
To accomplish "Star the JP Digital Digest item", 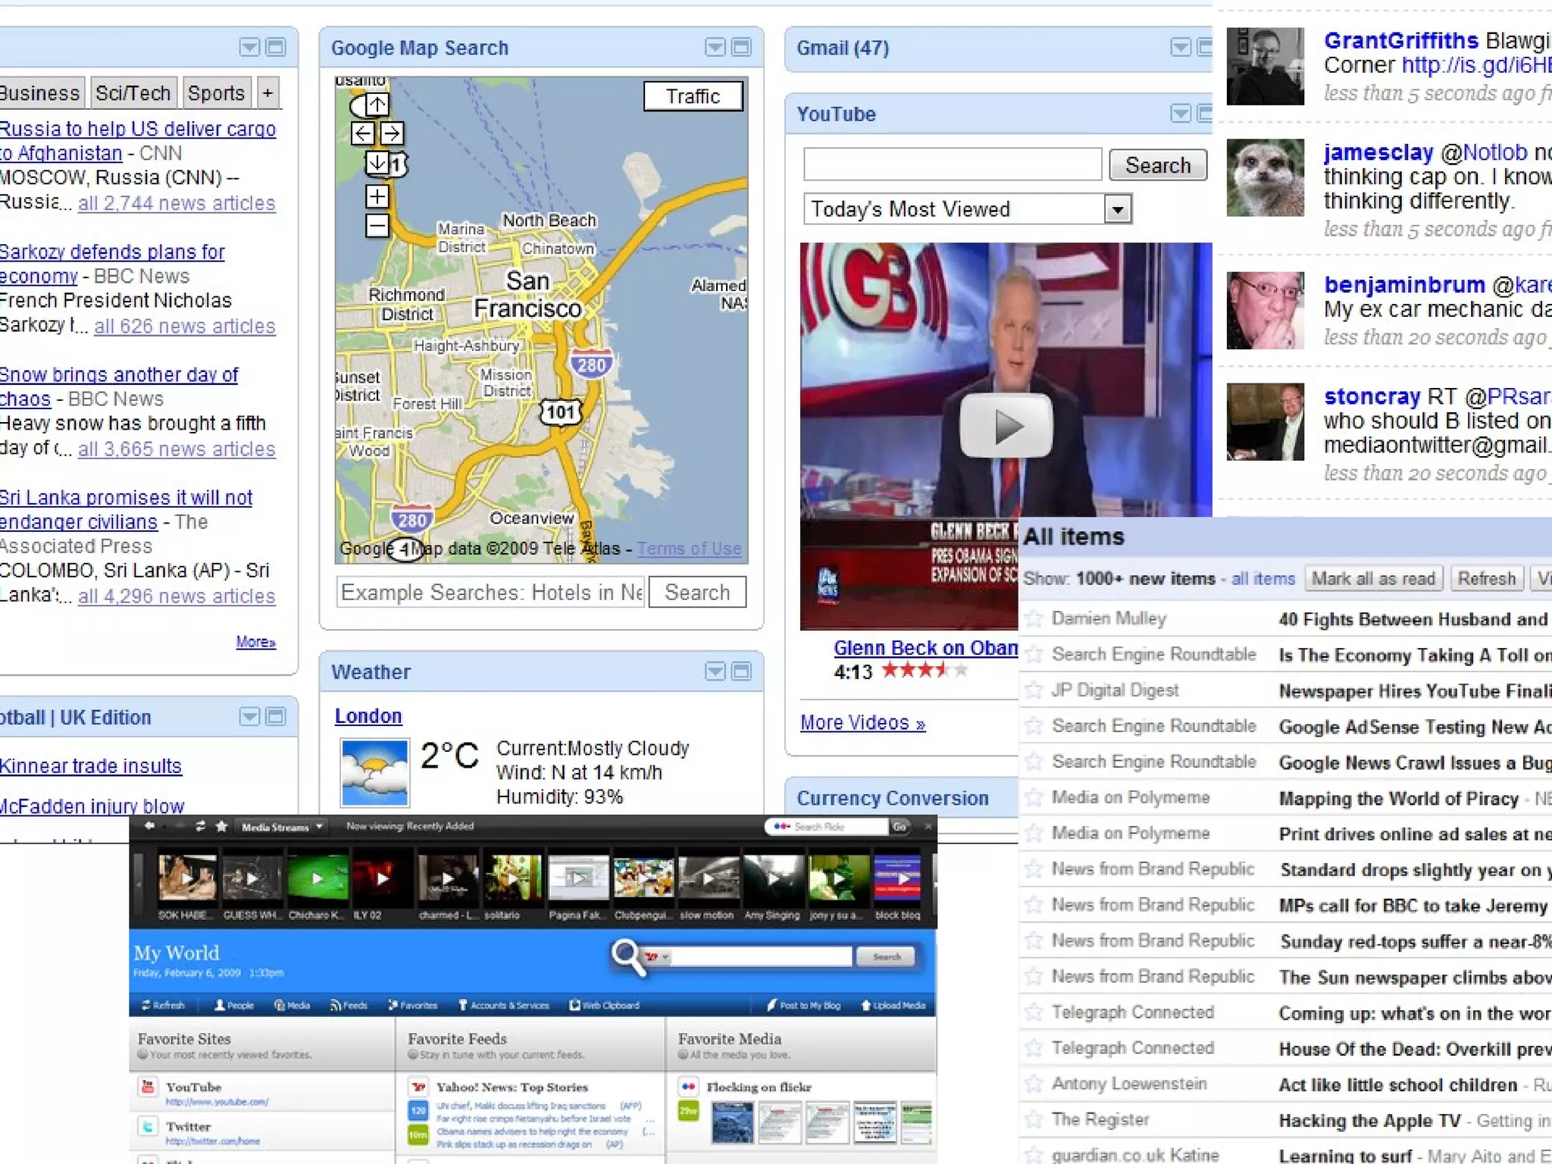I will pos(1034,690).
